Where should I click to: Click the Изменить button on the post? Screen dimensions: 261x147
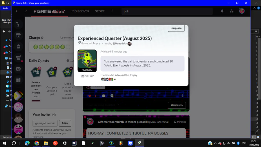click(x=177, y=105)
